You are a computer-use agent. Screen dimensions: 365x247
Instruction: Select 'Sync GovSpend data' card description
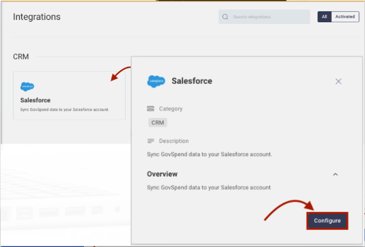pyautogui.click(x=65, y=109)
